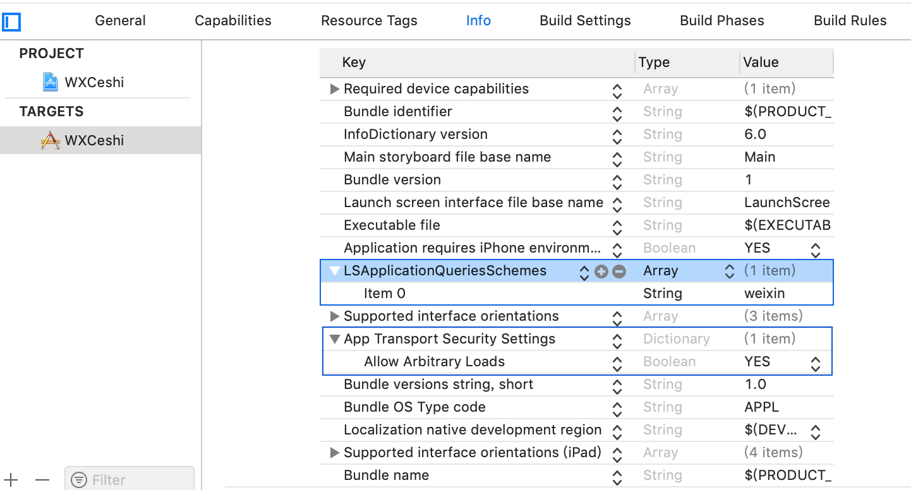Click Bundle identifier key text

tap(398, 112)
